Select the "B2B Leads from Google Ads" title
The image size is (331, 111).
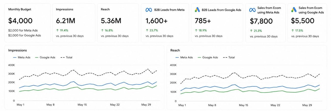tap(222, 10)
